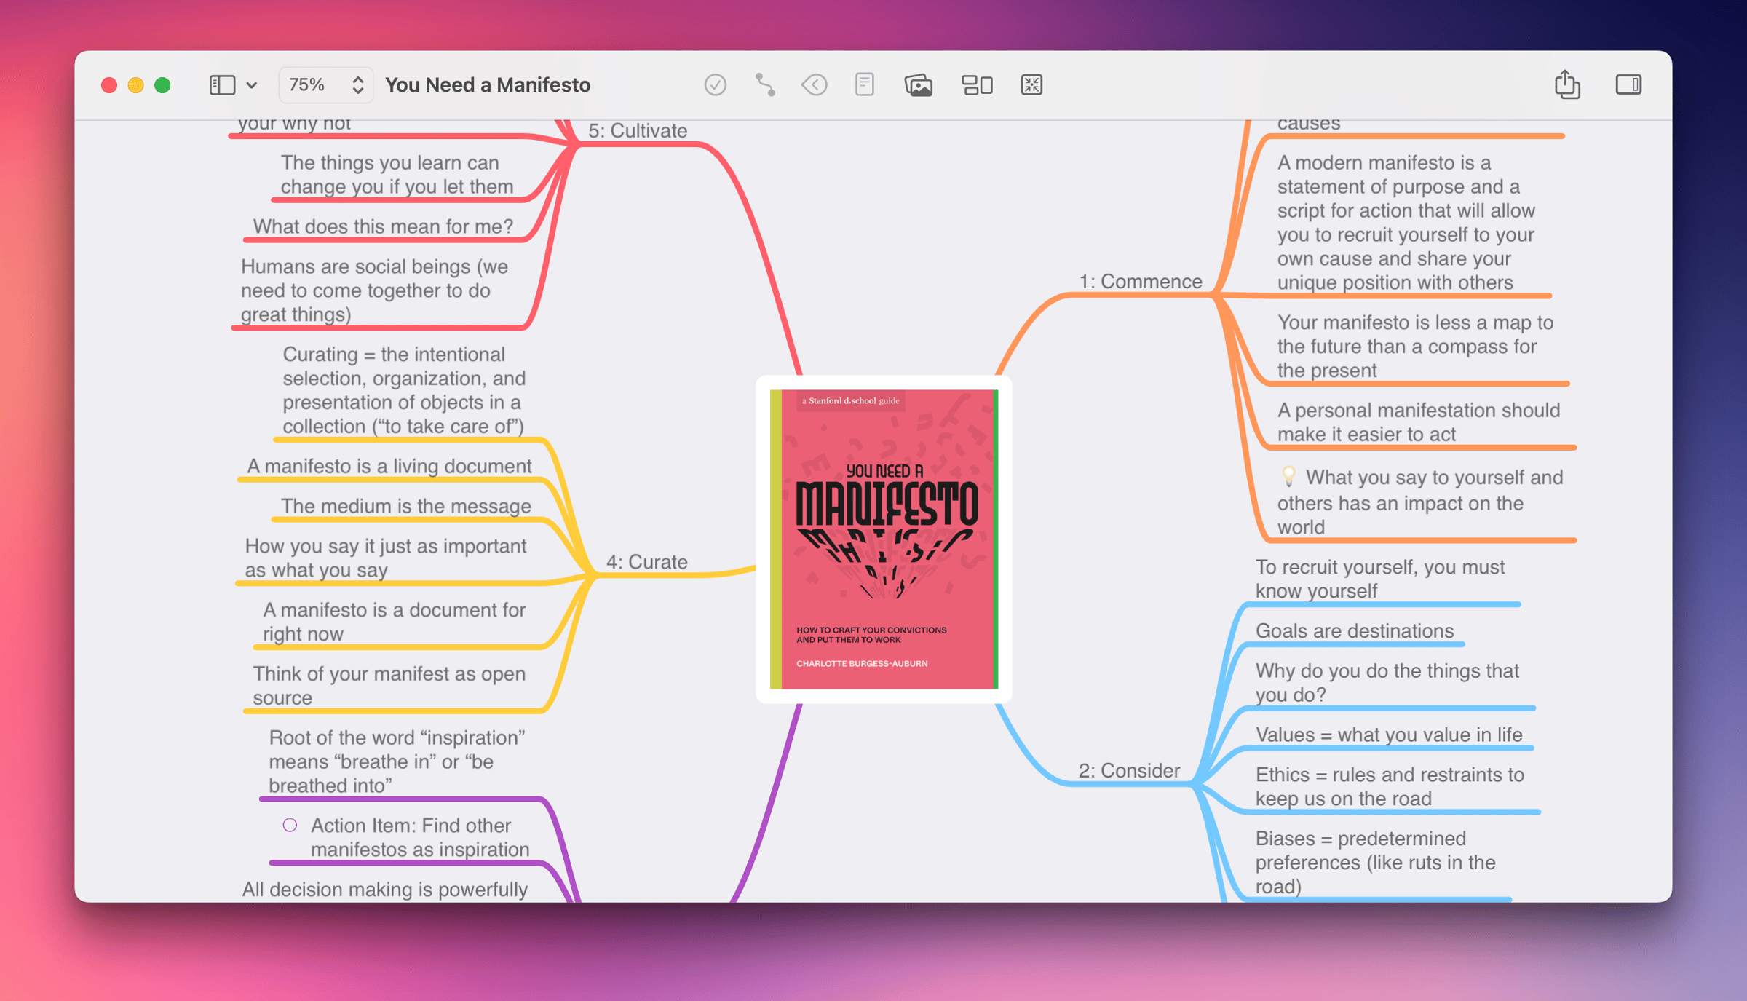Open the Share button

pos(1566,84)
